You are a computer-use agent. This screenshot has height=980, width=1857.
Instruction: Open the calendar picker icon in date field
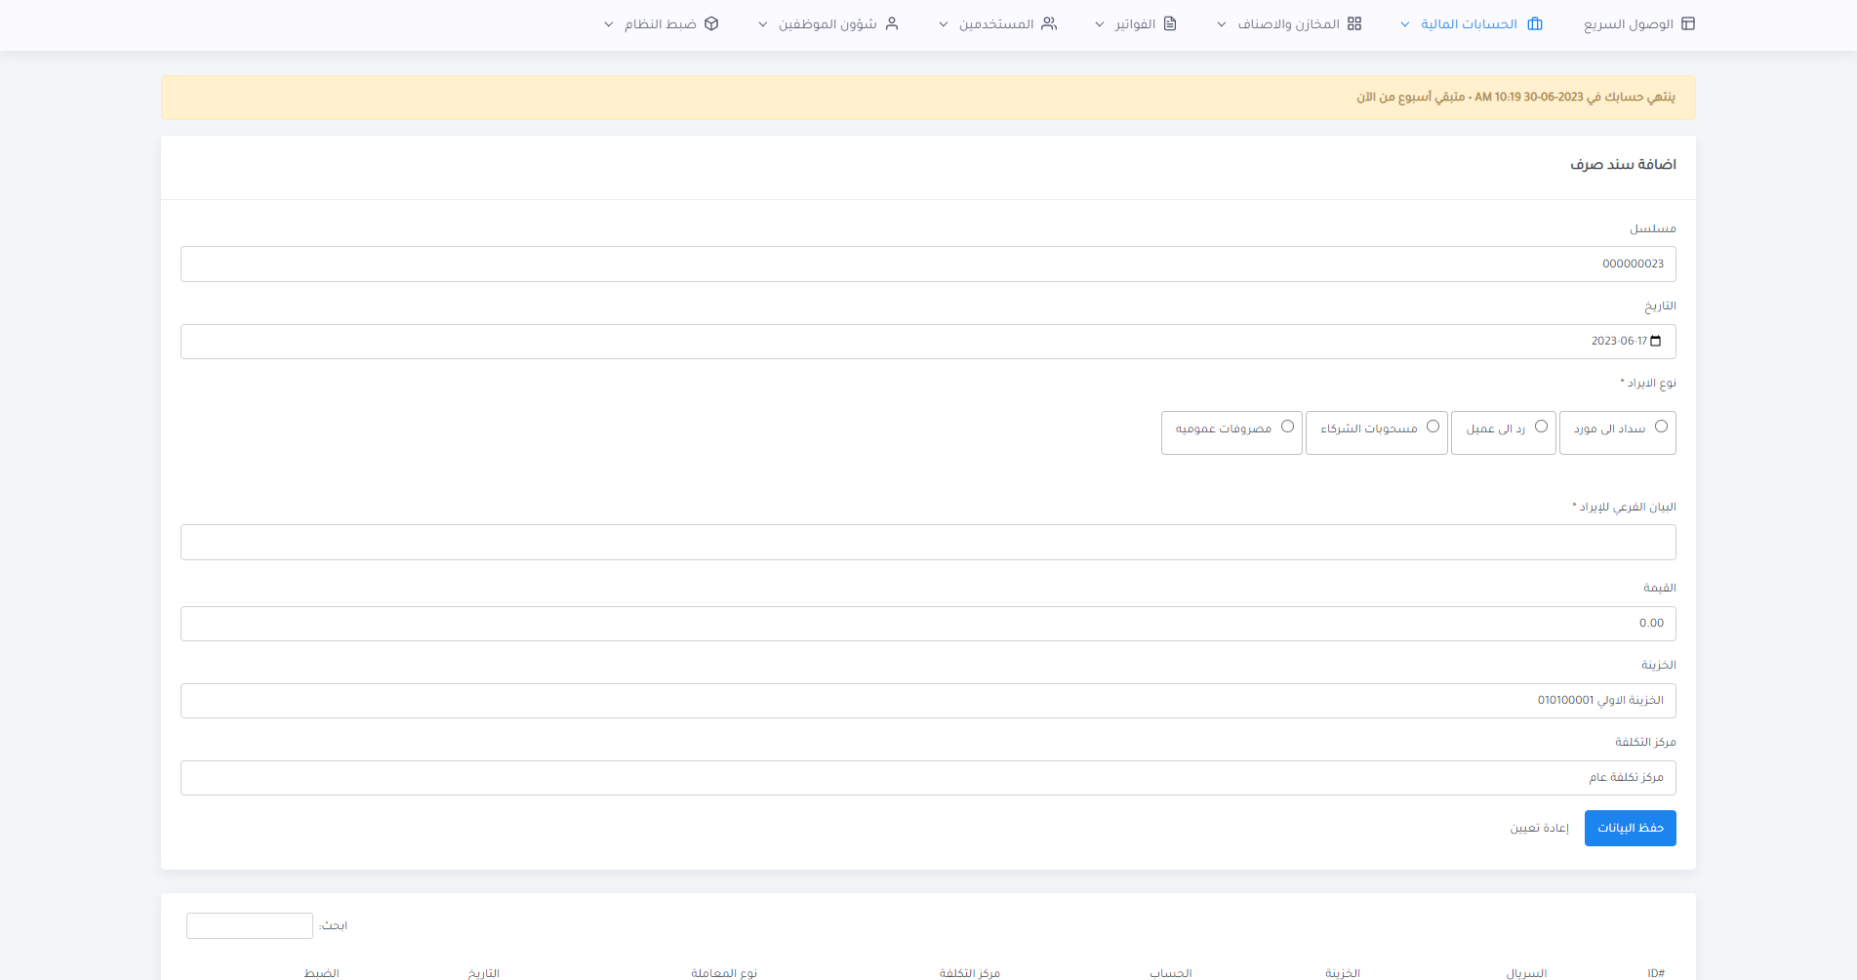click(1656, 341)
